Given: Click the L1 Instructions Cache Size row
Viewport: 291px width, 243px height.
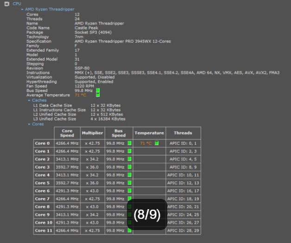Looking at the screenshot, I should tap(77, 110).
